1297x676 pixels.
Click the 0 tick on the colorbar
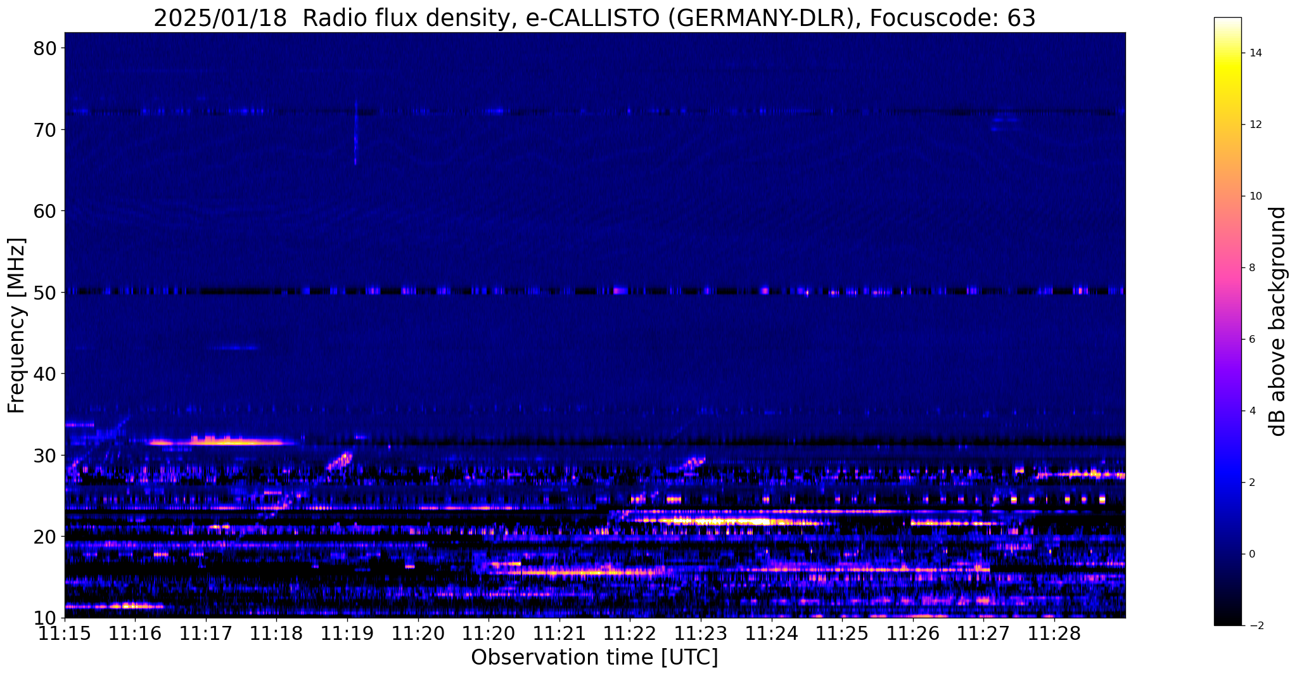pyautogui.click(x=1251, y=554)
